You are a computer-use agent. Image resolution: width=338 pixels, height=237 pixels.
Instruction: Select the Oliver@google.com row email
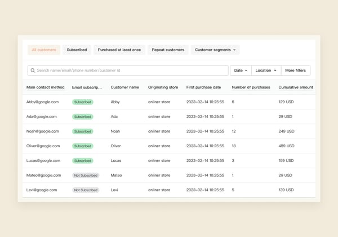(x=43, y=146)
